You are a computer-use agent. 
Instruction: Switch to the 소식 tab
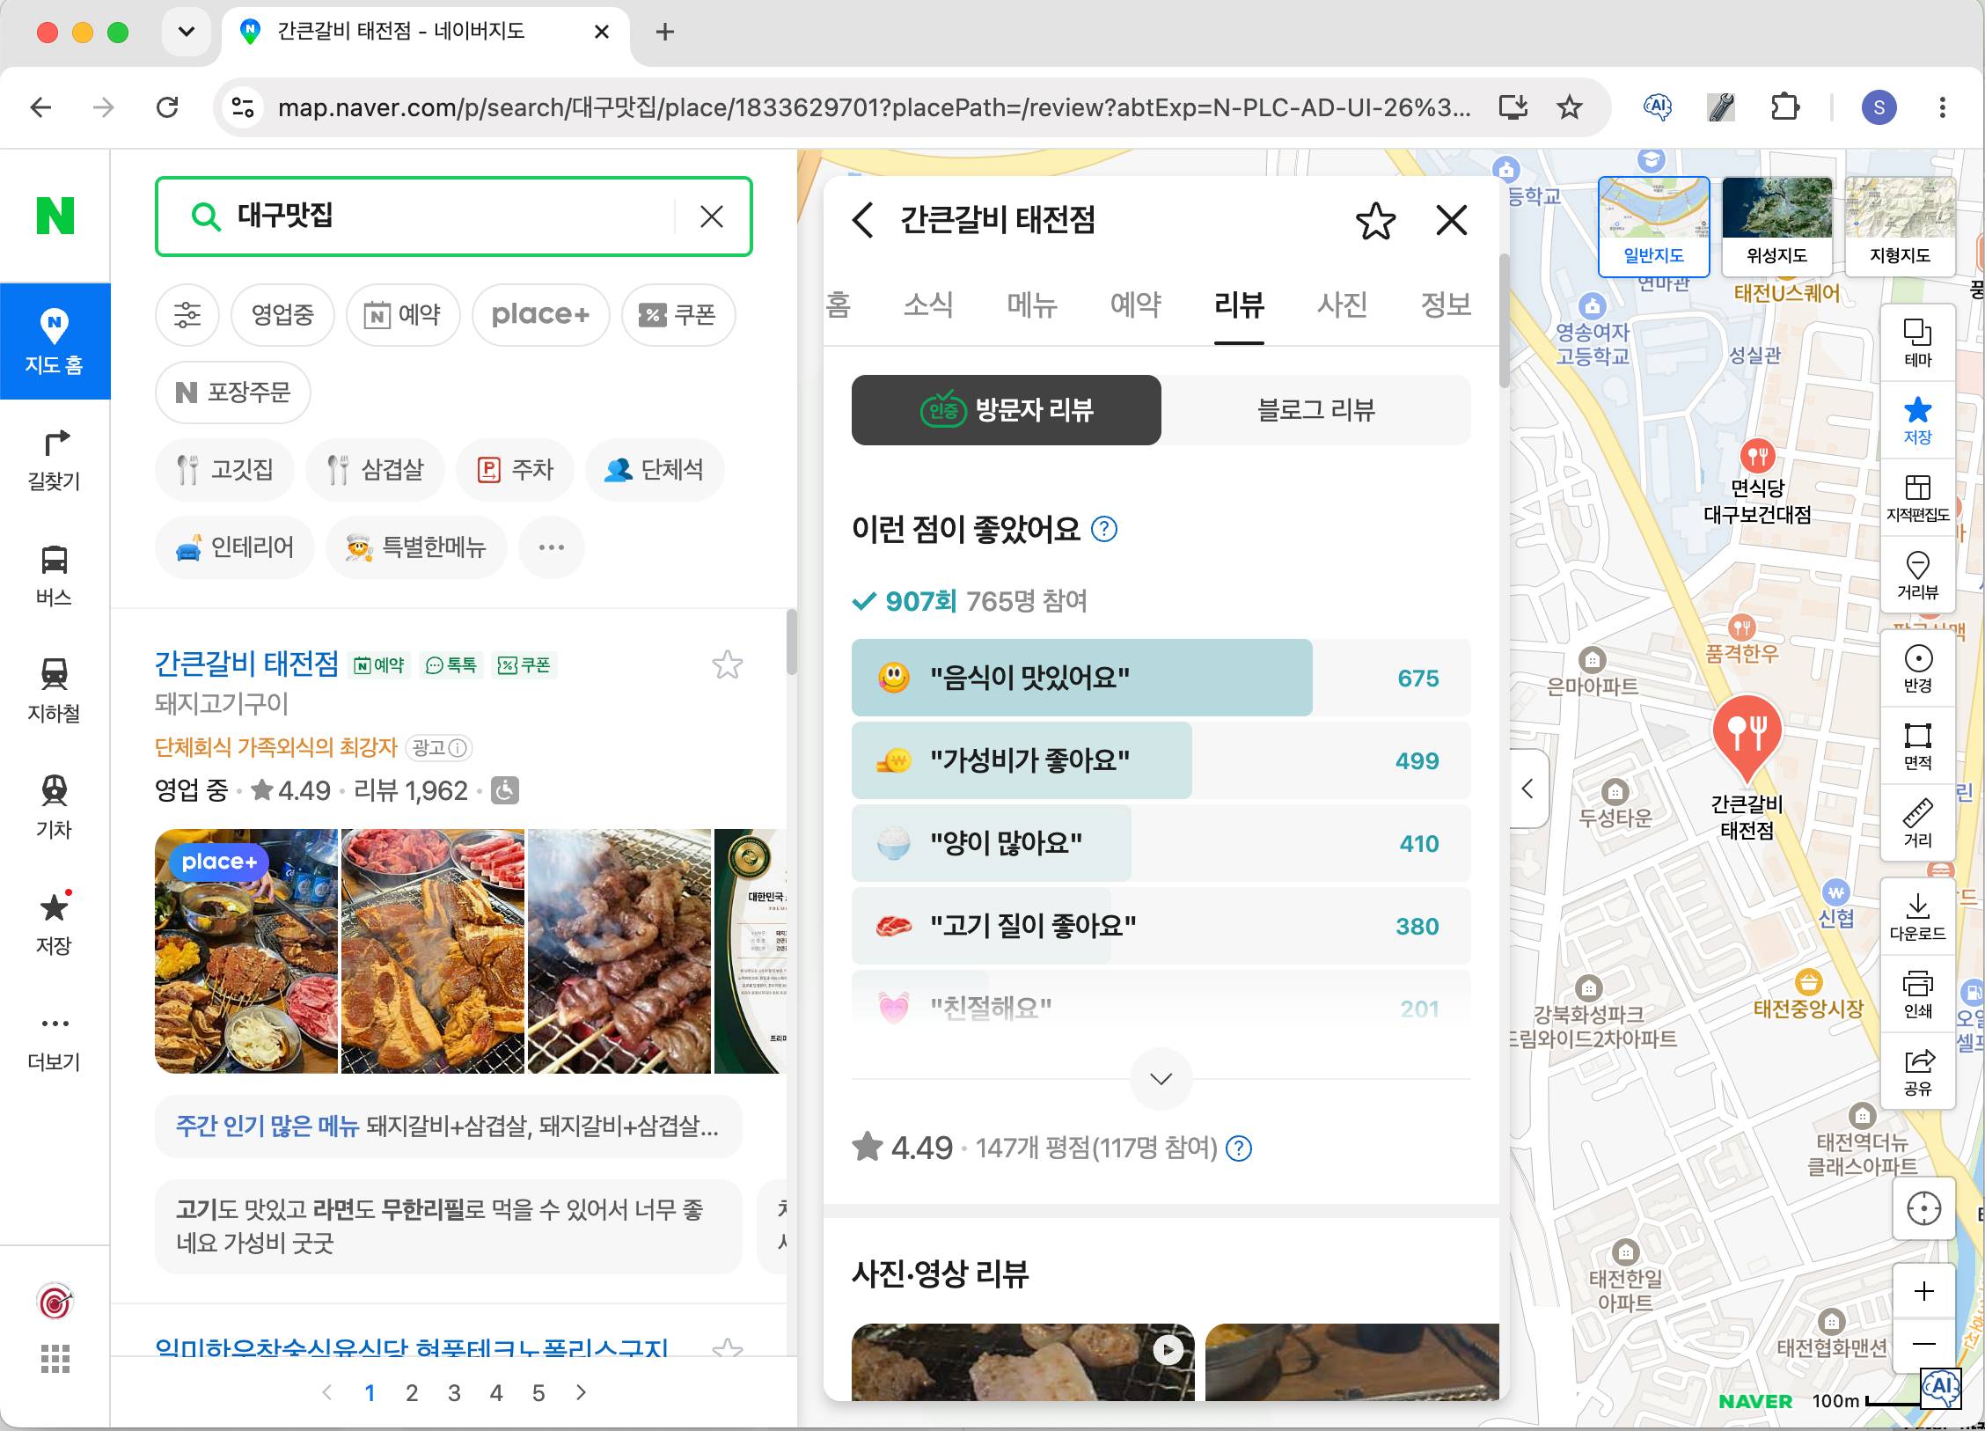point(928,305)
